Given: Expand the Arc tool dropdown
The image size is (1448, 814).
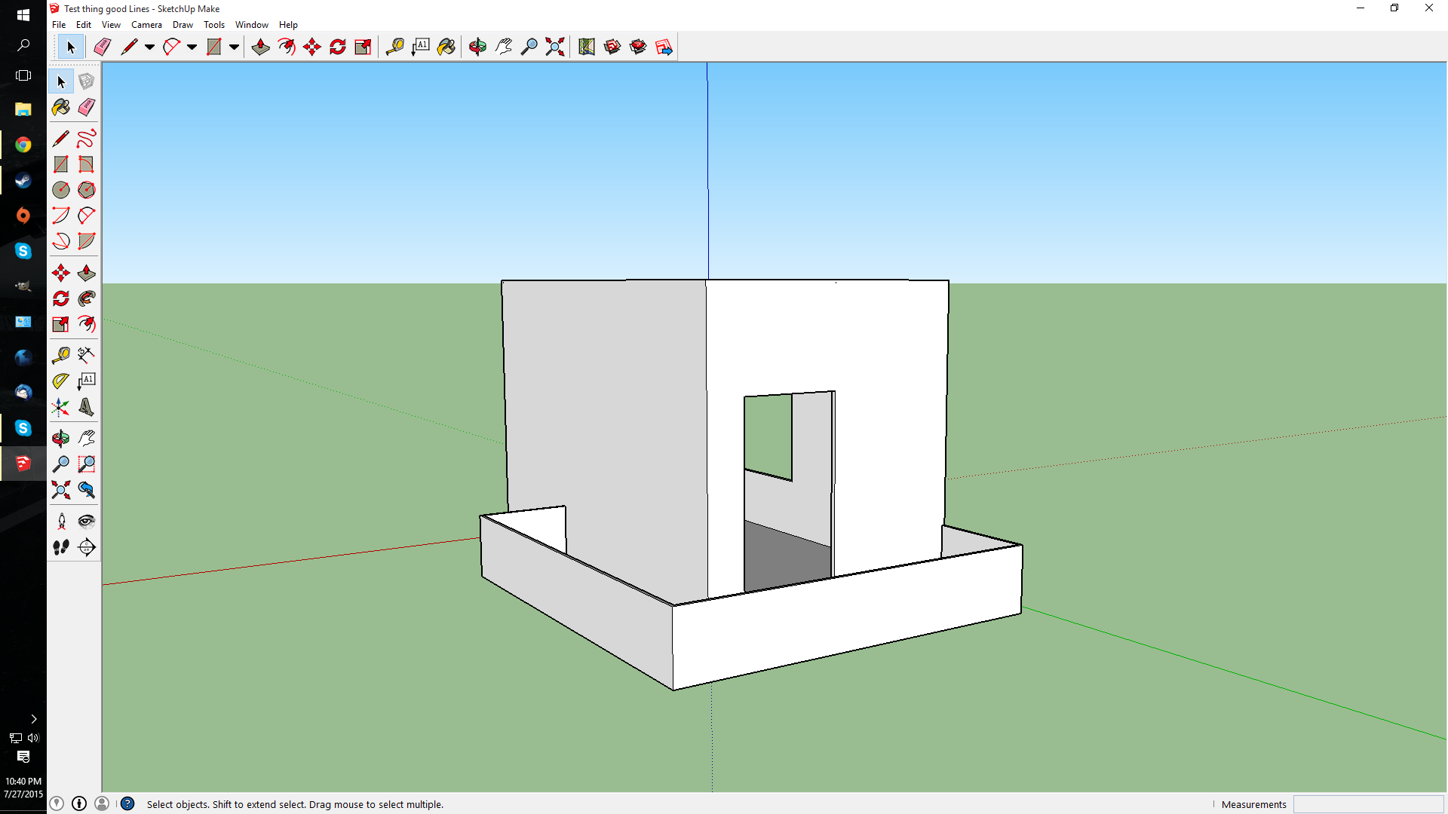Looking at the screenshot, I should click(192, 47).
